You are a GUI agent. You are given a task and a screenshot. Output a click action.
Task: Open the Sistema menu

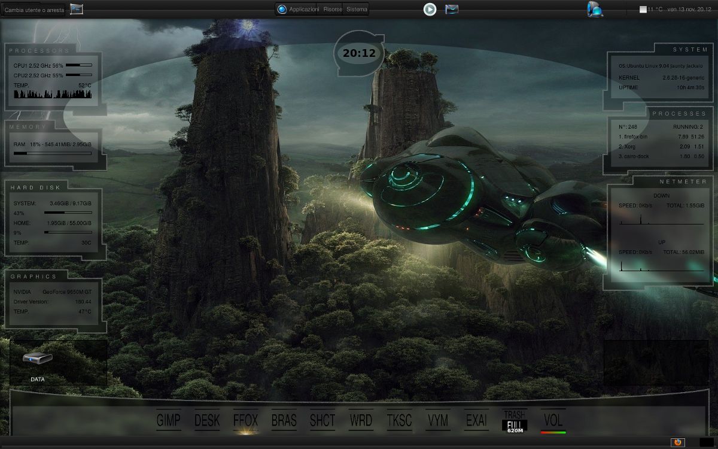pyautogui.click(x=357, y=10)
